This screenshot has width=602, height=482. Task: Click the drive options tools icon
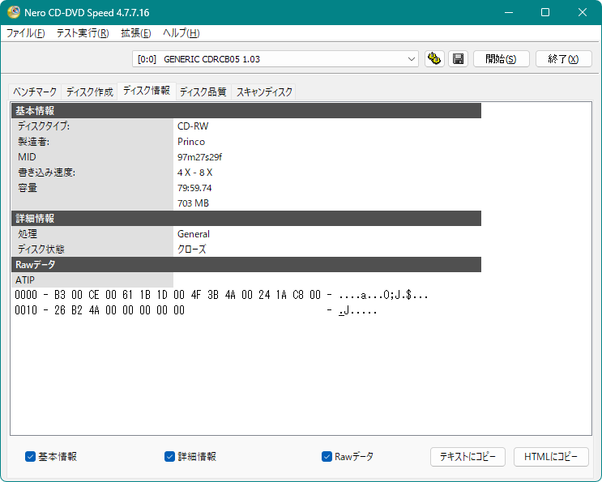434,58
